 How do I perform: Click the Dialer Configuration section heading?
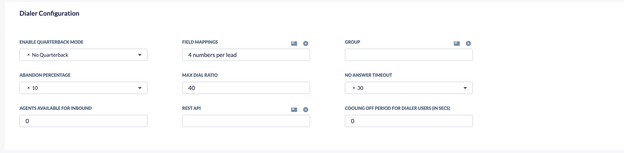pyautogui.click(x=49, y=13)
